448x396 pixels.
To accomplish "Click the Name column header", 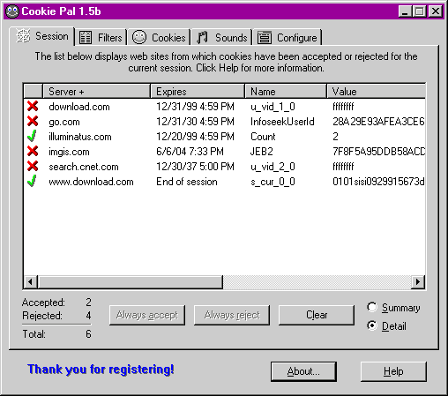I will 286,91.
